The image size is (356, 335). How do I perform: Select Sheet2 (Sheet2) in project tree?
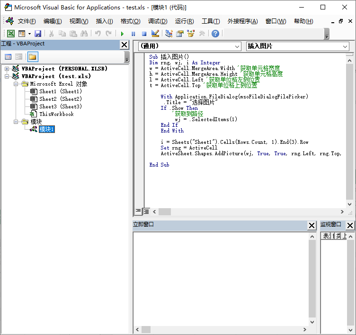(x=61, y=99)
